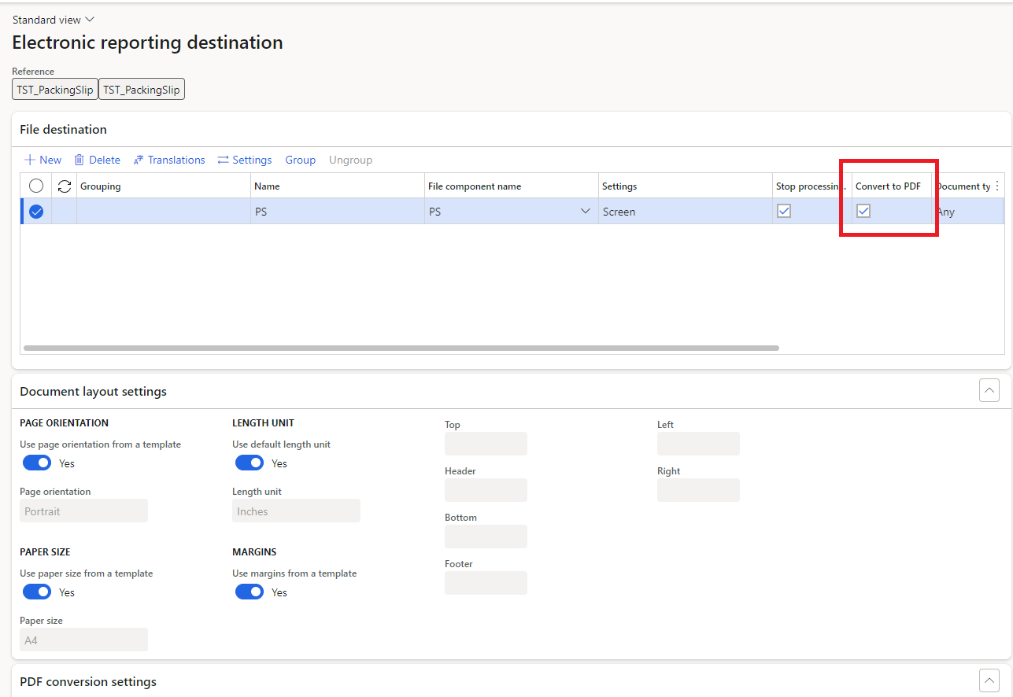Uncheck Stop processing for the PS row
Image resolution: width=1013 pixels, height=697 pixels.
click(784, 211)
